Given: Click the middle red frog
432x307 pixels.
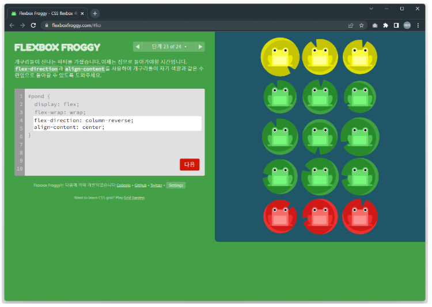Looking at the screenshot, I should click(x=320, y=217).
